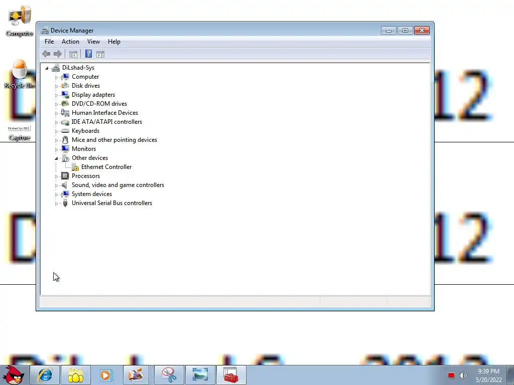The image size is (514, 385).
Task: Click the Monitors category icon
Action: 65,148
